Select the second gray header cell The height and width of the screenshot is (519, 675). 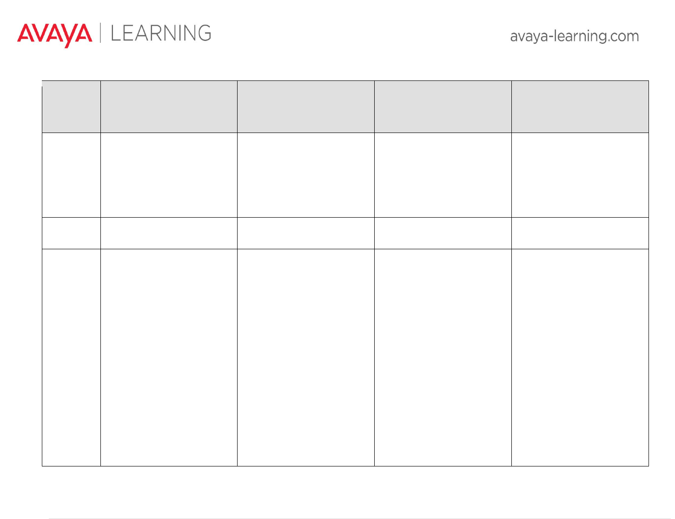tap(169, 106)
